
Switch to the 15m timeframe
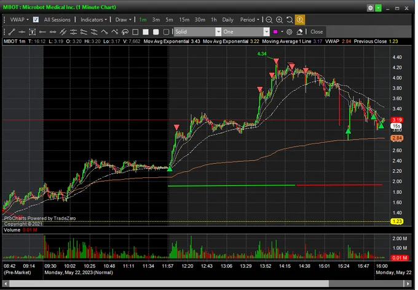coord(184,20)
